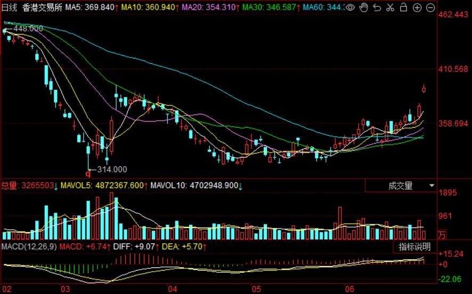Click the 香港交易所 stock name

pyautogui.click(x=43, y=7)
